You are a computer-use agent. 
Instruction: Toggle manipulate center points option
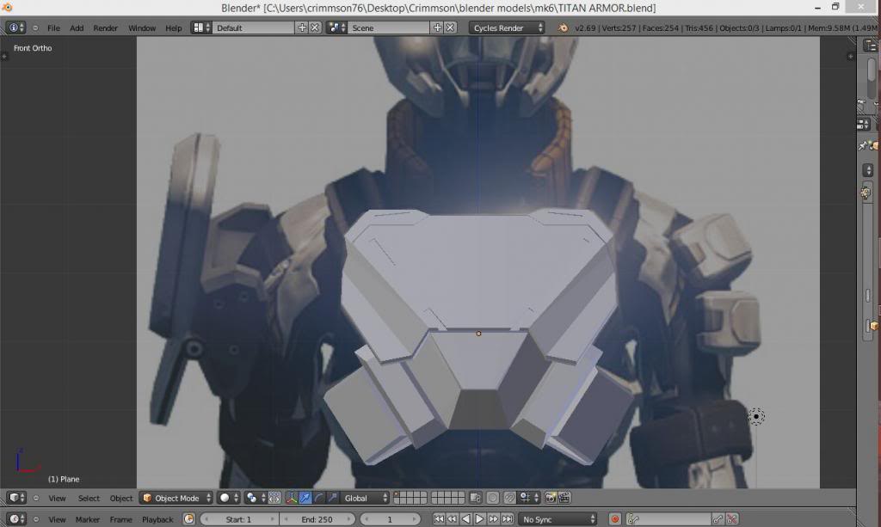pyautogui.click(x=274, y=498)
